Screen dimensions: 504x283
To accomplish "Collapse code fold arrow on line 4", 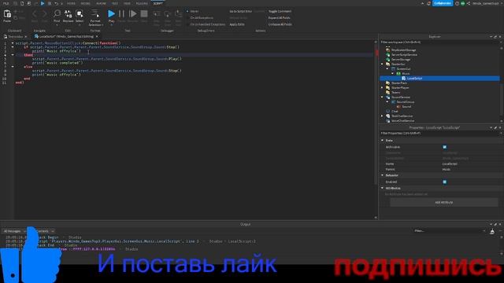I will click(13, 55).
